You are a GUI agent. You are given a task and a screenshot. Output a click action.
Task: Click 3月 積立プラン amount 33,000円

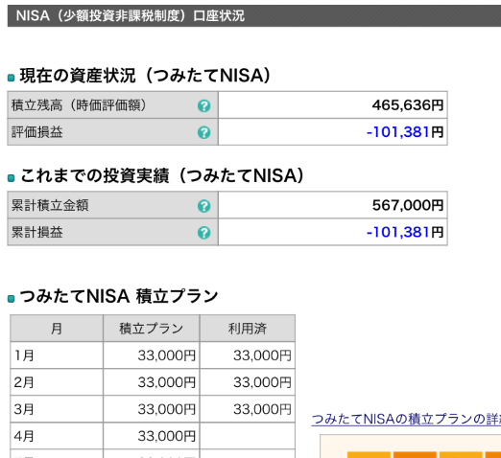click(x=167, y=409)
